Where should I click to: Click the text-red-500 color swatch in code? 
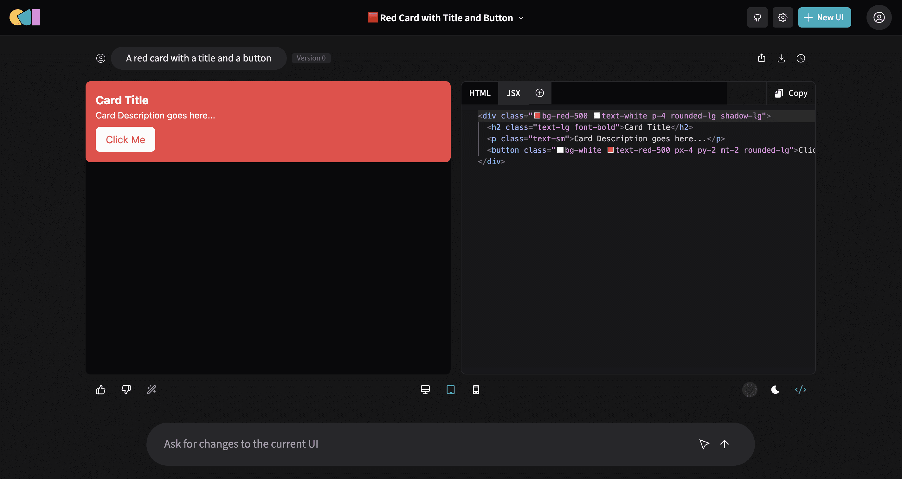coord(610,150)
